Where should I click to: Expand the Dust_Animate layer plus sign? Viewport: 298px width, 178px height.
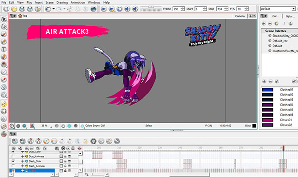[23, 156]
